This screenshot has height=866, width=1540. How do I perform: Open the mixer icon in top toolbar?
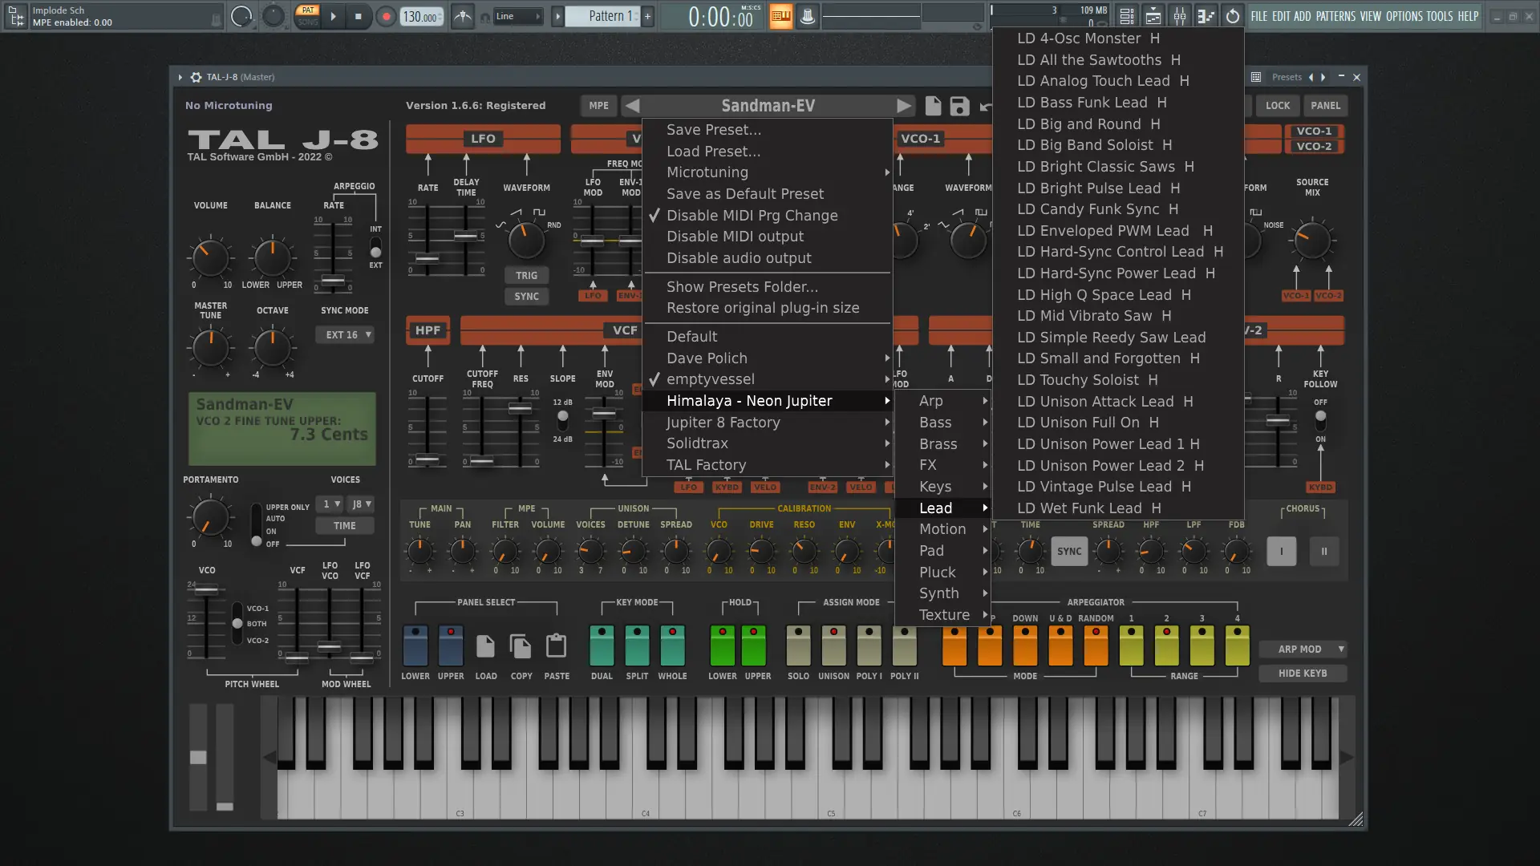coord(1180,16)
